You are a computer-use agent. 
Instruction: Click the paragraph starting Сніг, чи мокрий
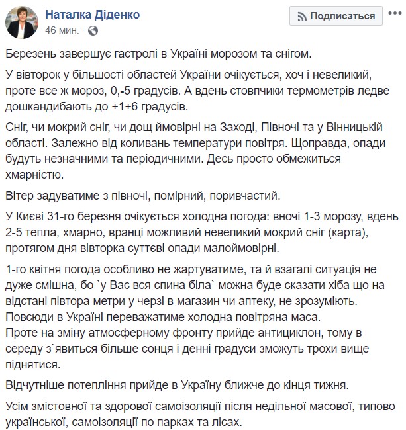point(195,151)
